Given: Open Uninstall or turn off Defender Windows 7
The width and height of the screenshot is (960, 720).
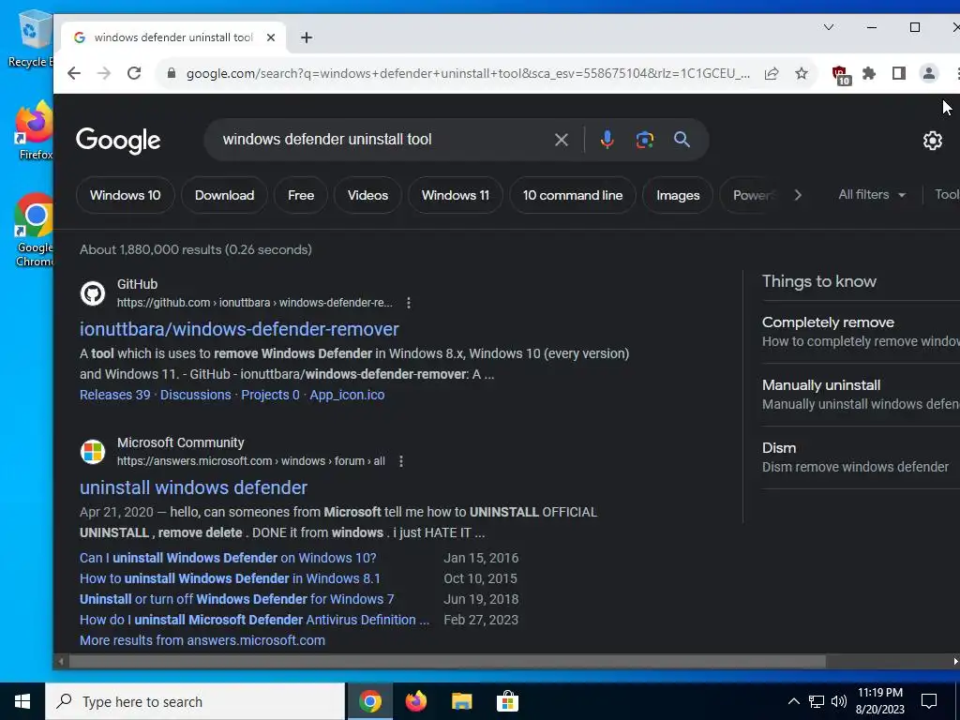Looking at the screenshot, I should (x=237, y=599).
